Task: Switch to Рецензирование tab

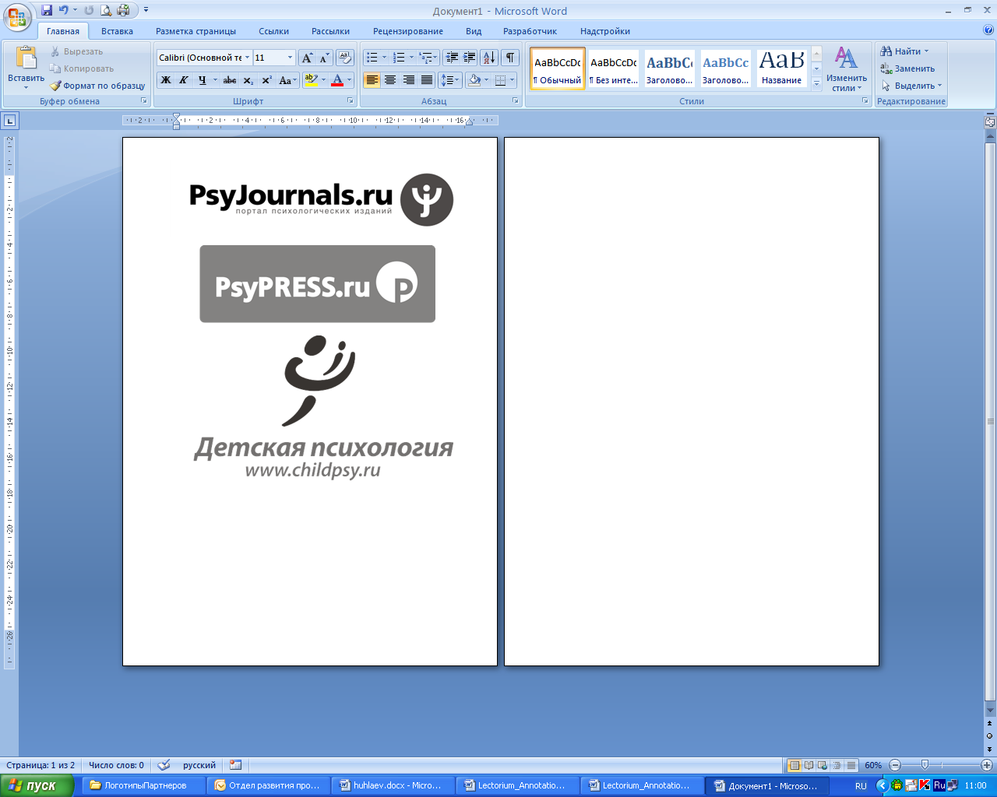Action: (408, 31)
